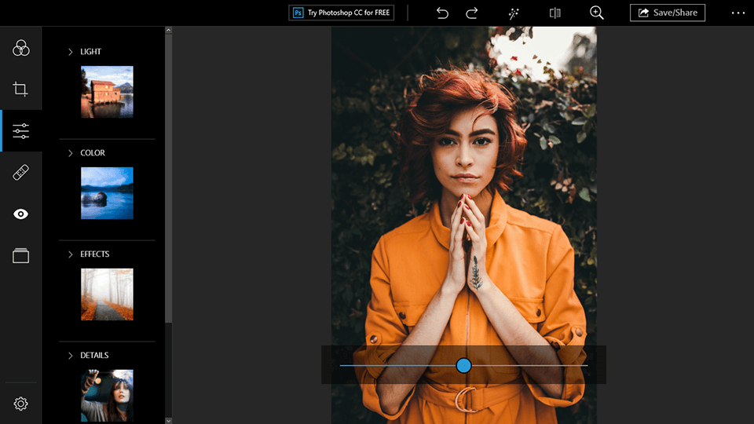Click the Undo arrow
Image resolution: width=754 pixels, height=424 pixels.
tap(442, 13)
